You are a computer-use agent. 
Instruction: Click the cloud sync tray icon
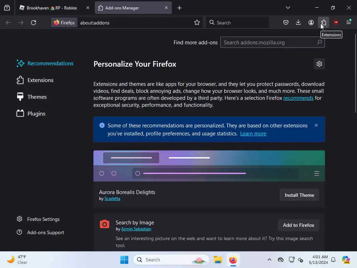pos(281,260)
